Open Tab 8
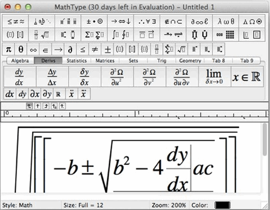 (218, 61)
